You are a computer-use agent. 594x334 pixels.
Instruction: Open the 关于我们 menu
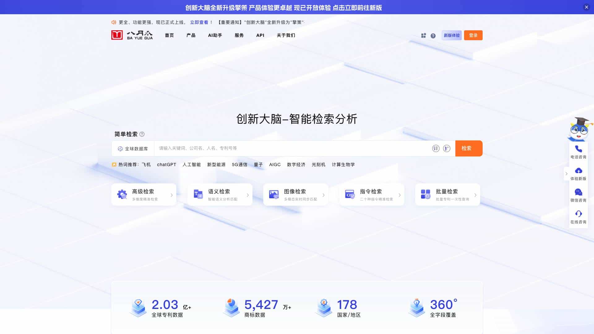[x=286, y=35]
